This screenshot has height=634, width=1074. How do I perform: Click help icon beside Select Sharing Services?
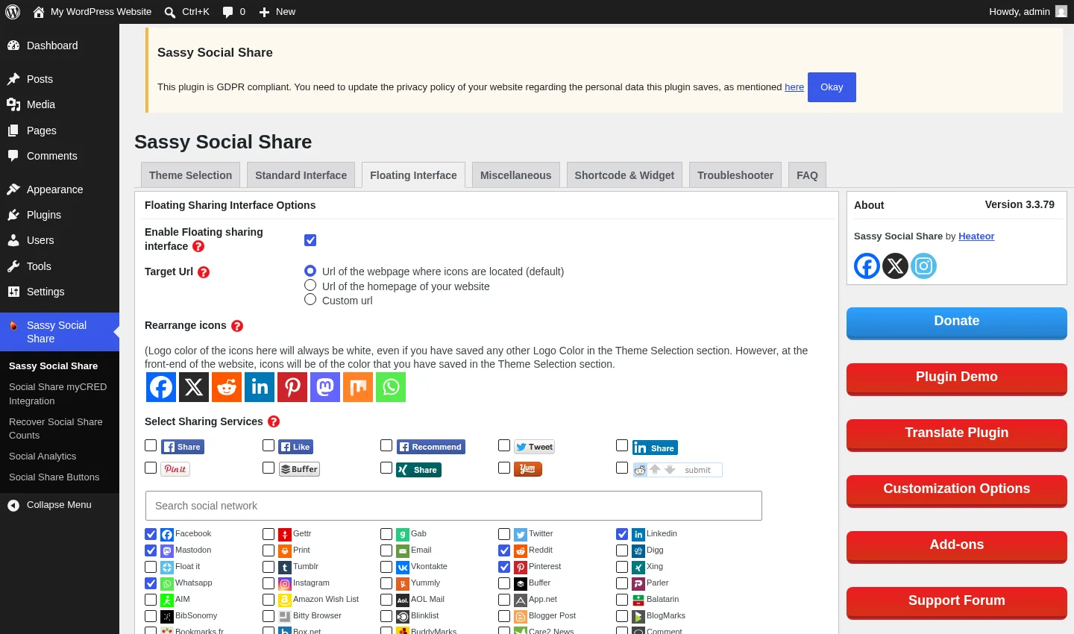point(274,421)
